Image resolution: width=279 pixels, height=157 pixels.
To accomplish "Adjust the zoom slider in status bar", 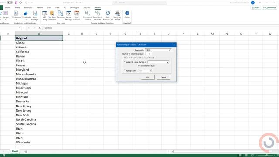I will 267,155.
